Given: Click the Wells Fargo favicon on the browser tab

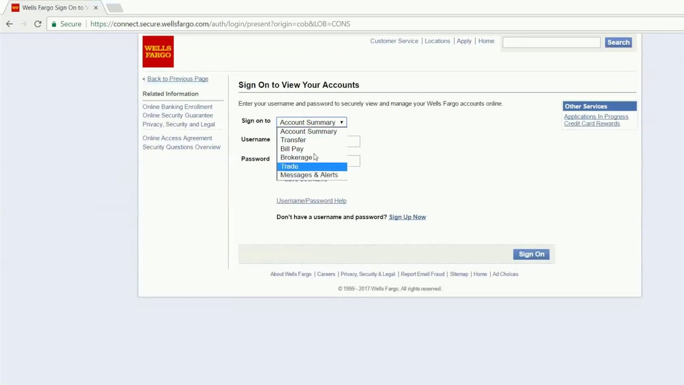Looking at the screenshot, I should pyautogui.click(x=14, y=7).
